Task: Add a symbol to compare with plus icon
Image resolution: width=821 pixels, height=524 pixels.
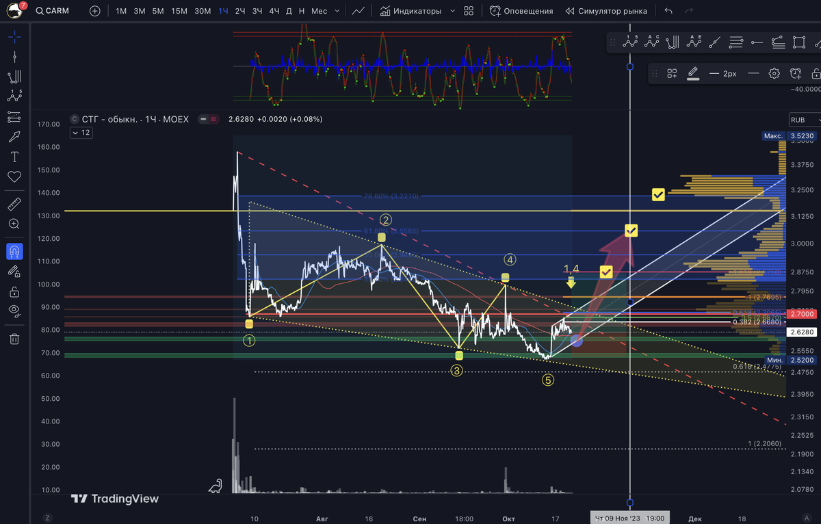Action: pos(94,11)
